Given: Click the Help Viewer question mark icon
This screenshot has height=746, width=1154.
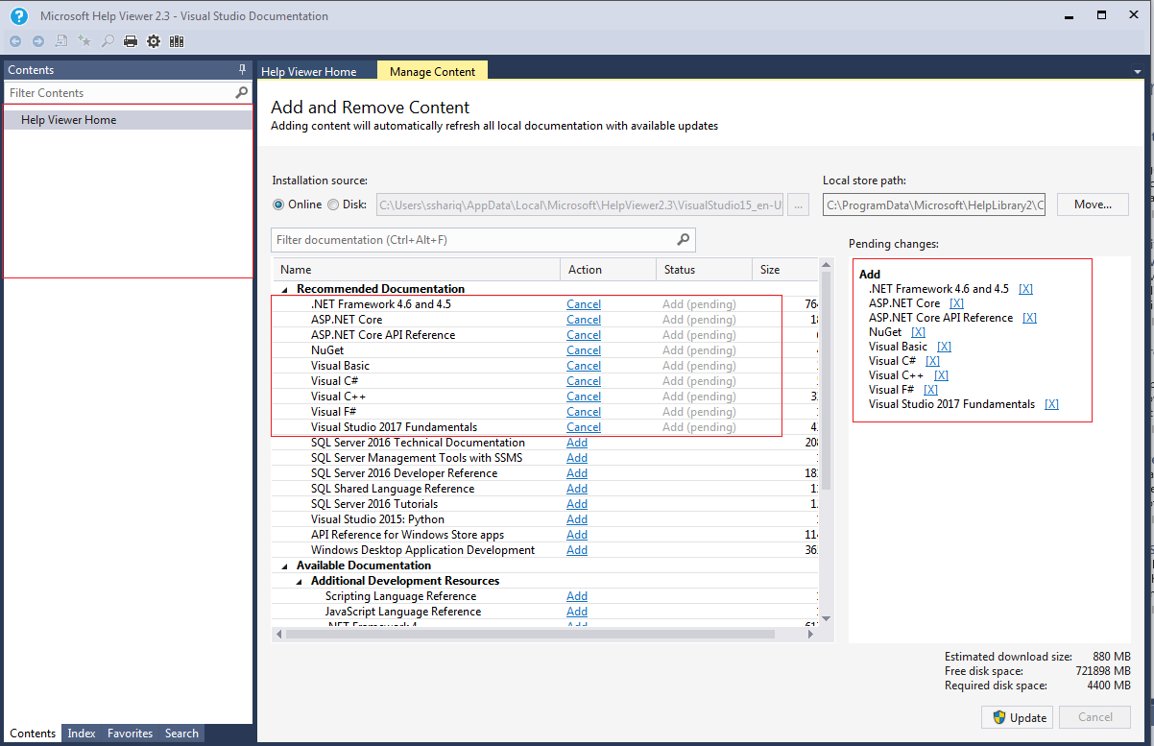Looking at the screenshot, I should coord(19,15).
